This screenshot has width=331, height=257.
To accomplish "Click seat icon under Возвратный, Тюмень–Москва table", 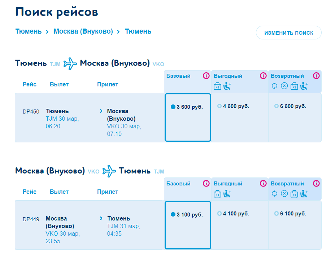I will pyautogui.click(x=304, y=86).
